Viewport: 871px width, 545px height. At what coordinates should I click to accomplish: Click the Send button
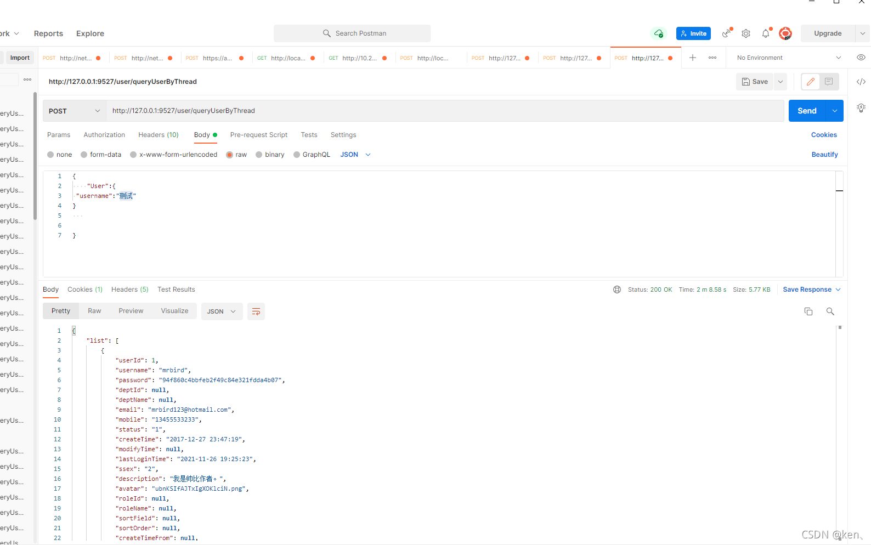(x=807, y=111)
